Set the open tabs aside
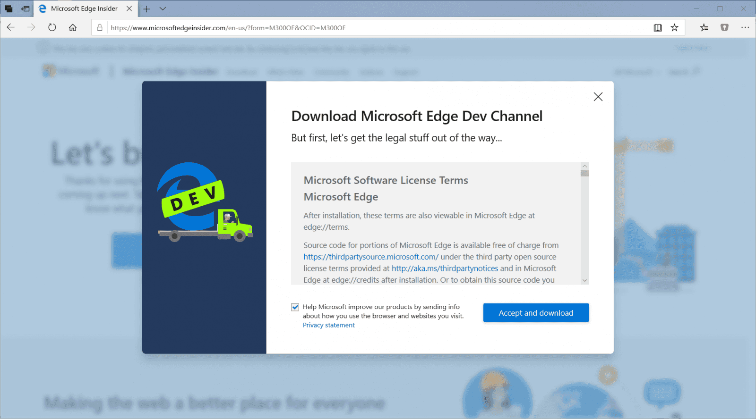Image resolution: width=756 pixels, height=419 pixels. click(x=26, y=8)
